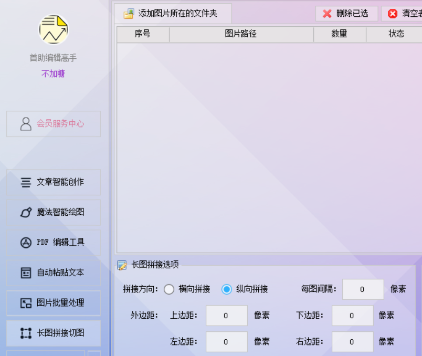Click the document icon beside 自动粘贴文本
Viewport: 422px width, 356px height.
point(26,273)
